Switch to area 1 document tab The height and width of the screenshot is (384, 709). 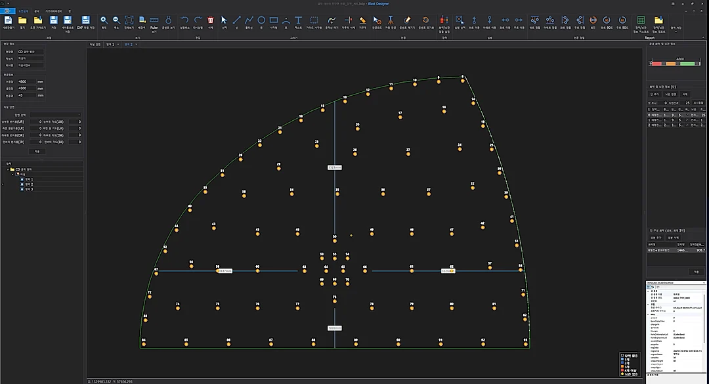click(110, 45)
